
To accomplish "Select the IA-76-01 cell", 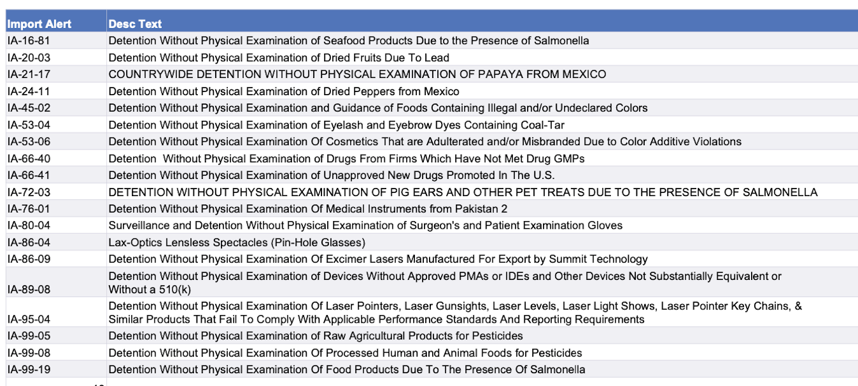I will pos(29,209).
